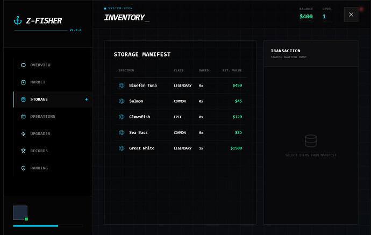
Task: Click the player avatar thumbnail
Action: point(20,212)
